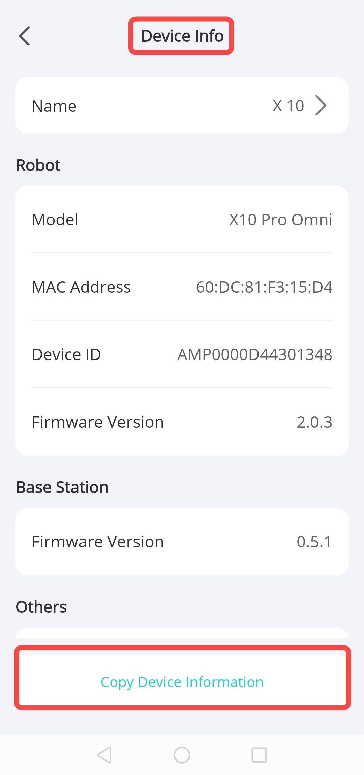364x775 pixels.
Task: Tap the X10 Pro Omni model value
Action: pyautogui.click(x=280, y=220)
